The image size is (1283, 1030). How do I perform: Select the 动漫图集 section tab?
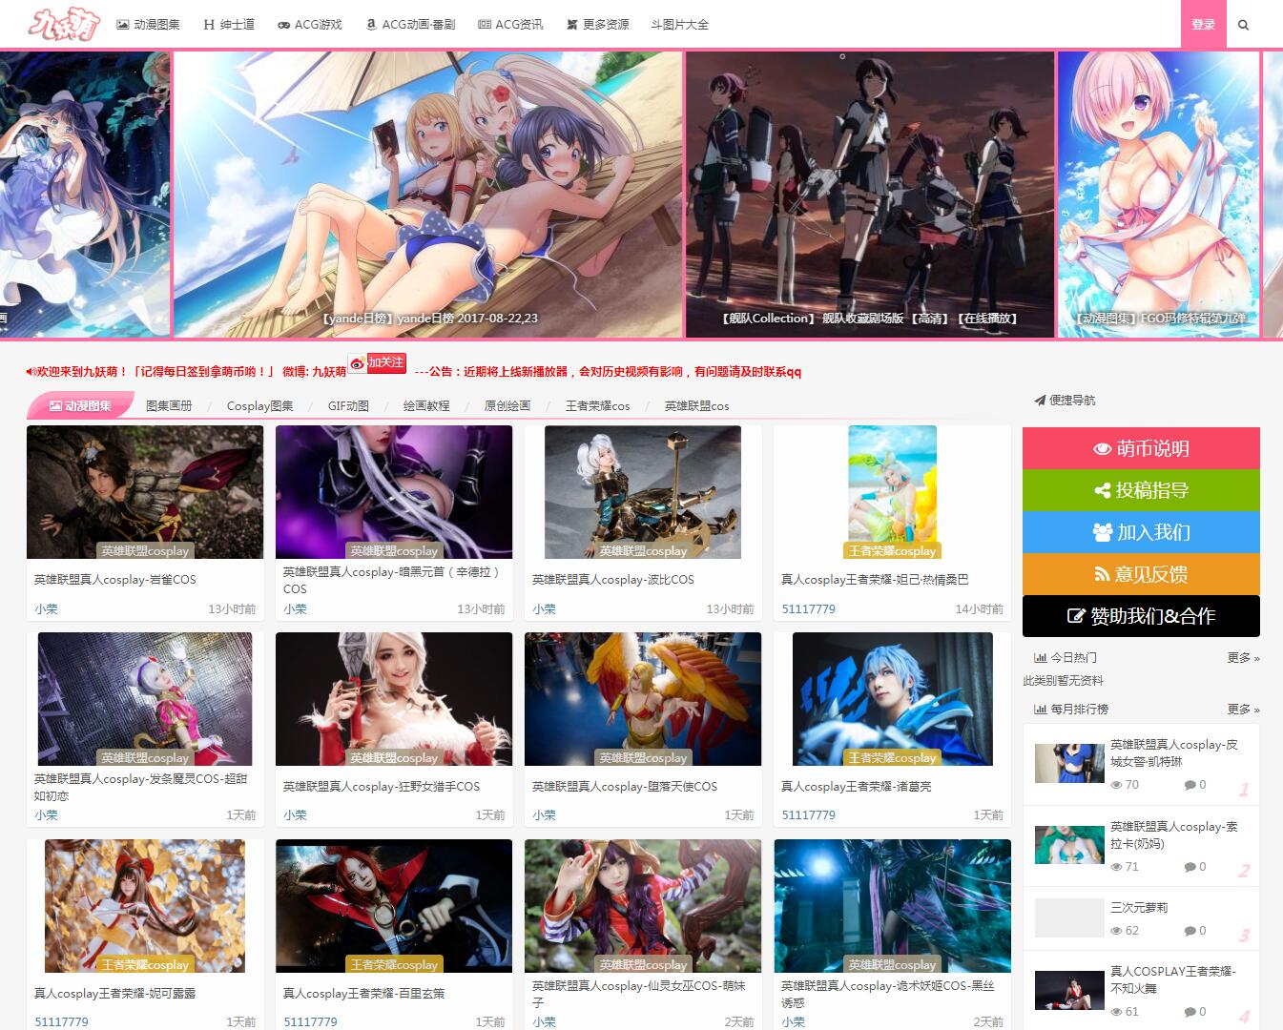[80, 406]
